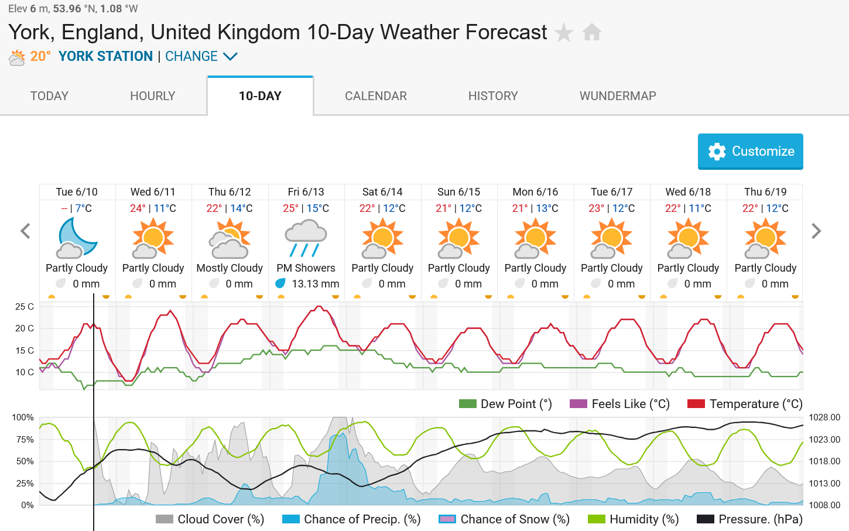
Task: Click the Mostly Cloudy icon for Thu 6/12
Action: tap(230, 238)
